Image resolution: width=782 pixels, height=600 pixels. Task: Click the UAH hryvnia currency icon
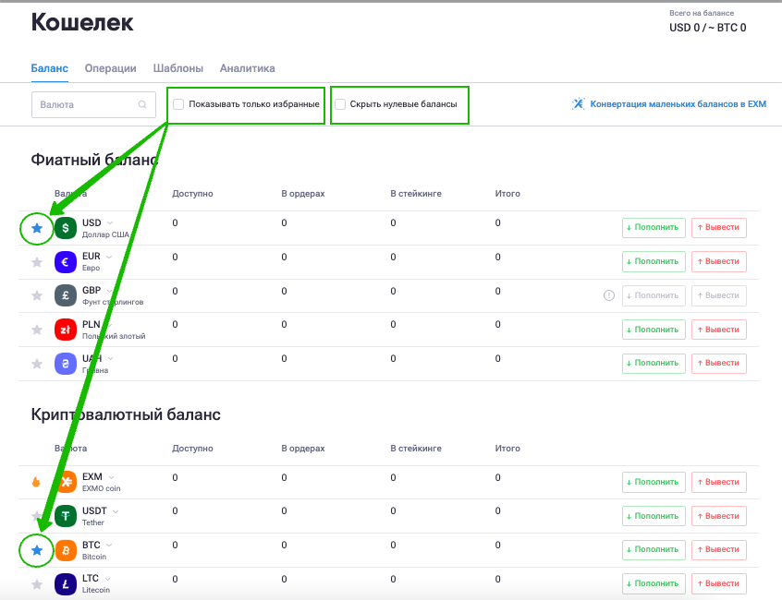point(66,364)
